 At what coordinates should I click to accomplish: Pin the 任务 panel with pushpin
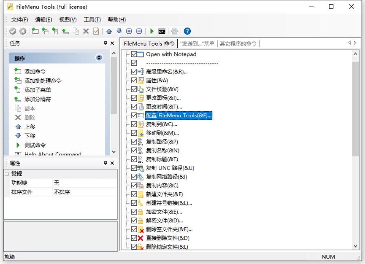click(106, 43)
